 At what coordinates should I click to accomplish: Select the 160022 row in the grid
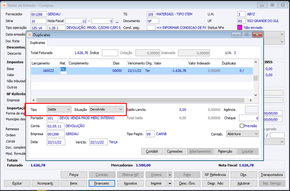point(142,71)
